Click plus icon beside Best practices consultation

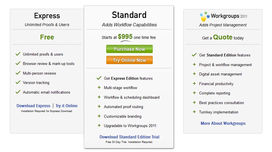click(194, 102)
